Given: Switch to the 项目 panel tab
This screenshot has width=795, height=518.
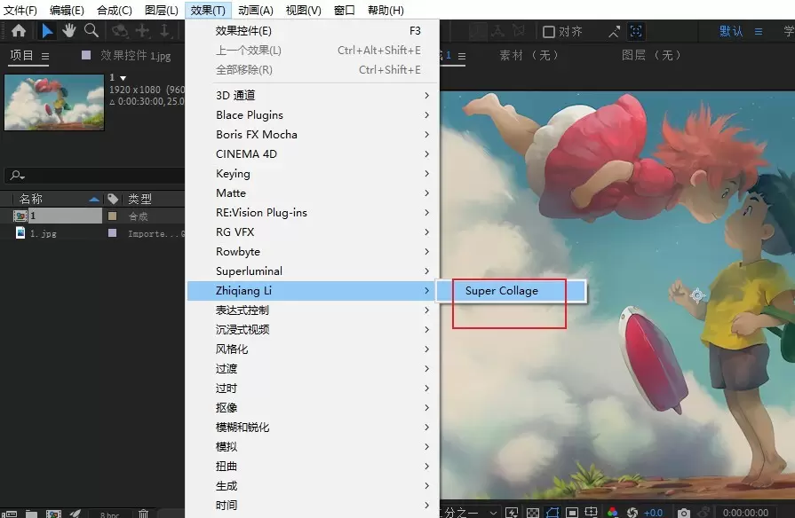Looking at the screenshot, I should coord(22,55).
